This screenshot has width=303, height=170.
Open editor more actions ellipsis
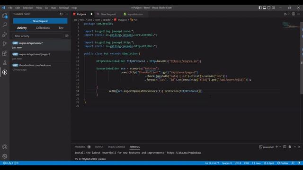(x=299, y=14)
